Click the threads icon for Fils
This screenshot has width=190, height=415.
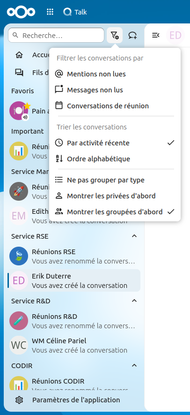[19, 73]
